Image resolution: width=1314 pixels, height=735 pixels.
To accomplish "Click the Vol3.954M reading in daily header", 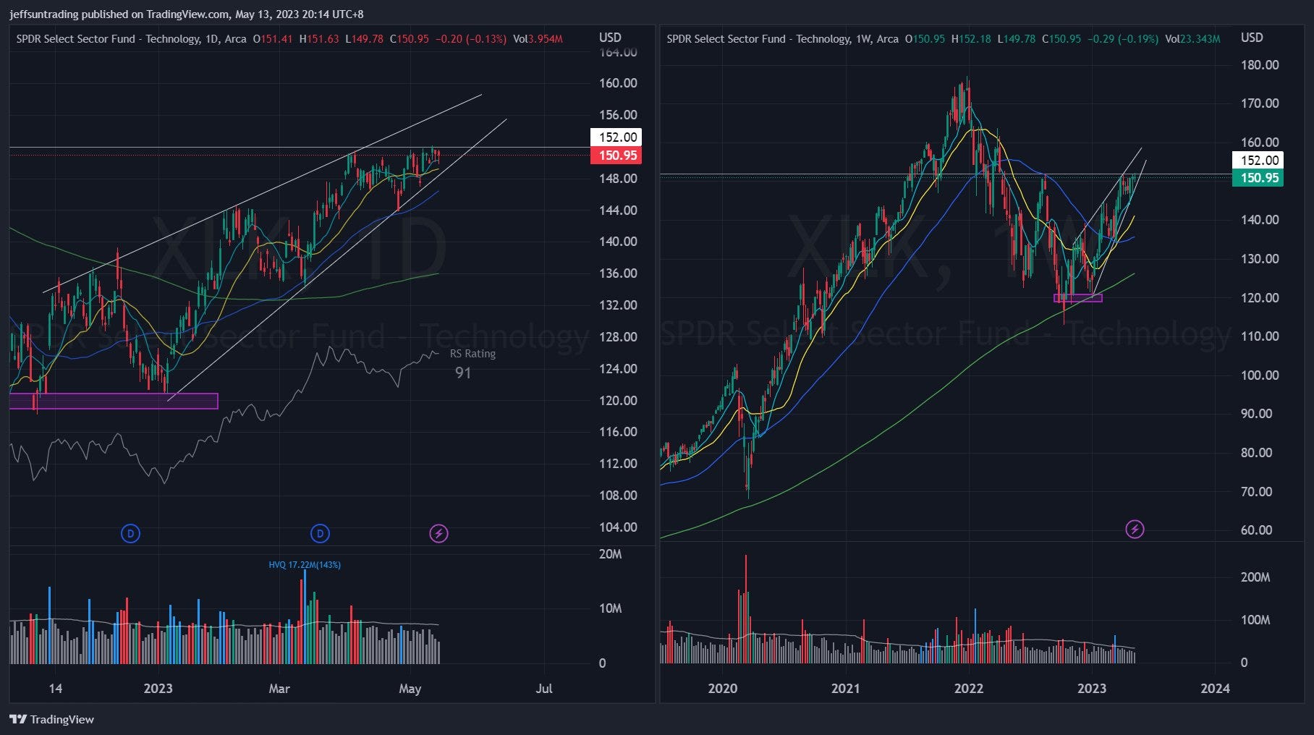I will click(538, 39).
